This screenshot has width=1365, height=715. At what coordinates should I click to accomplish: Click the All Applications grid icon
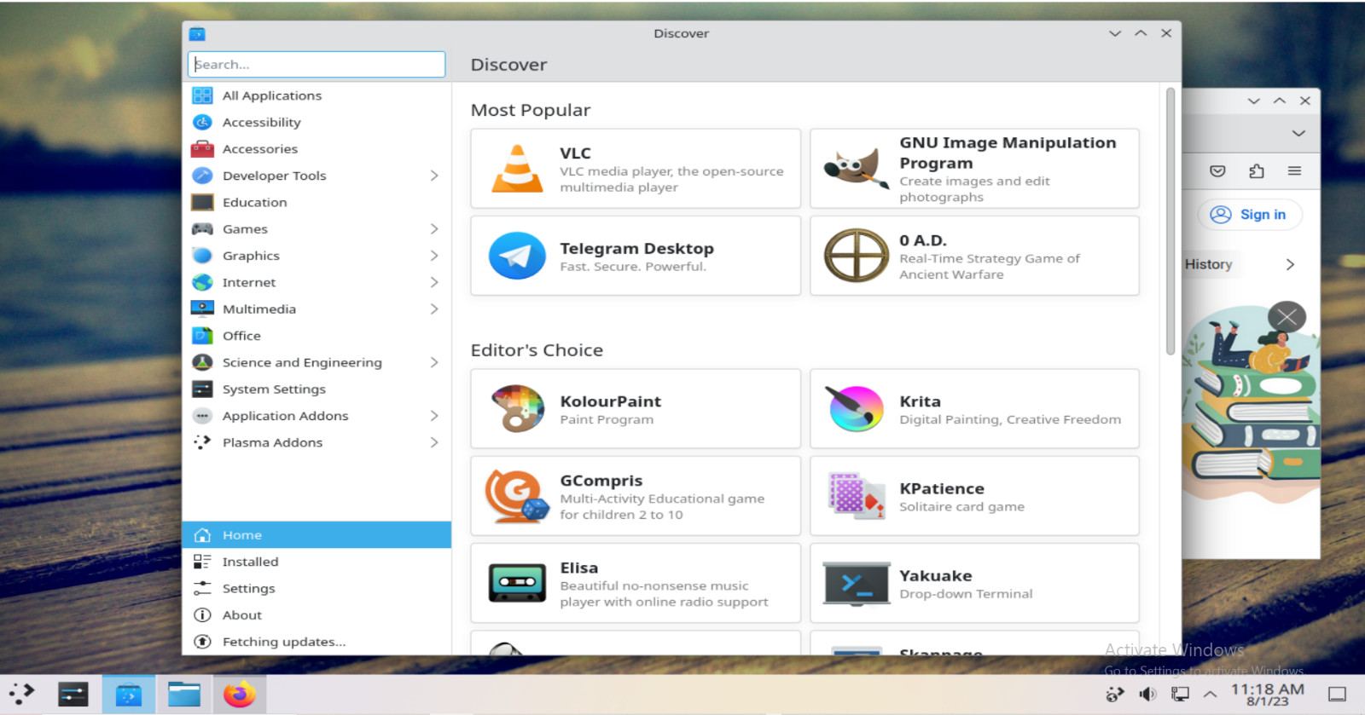tap(202, 95)
